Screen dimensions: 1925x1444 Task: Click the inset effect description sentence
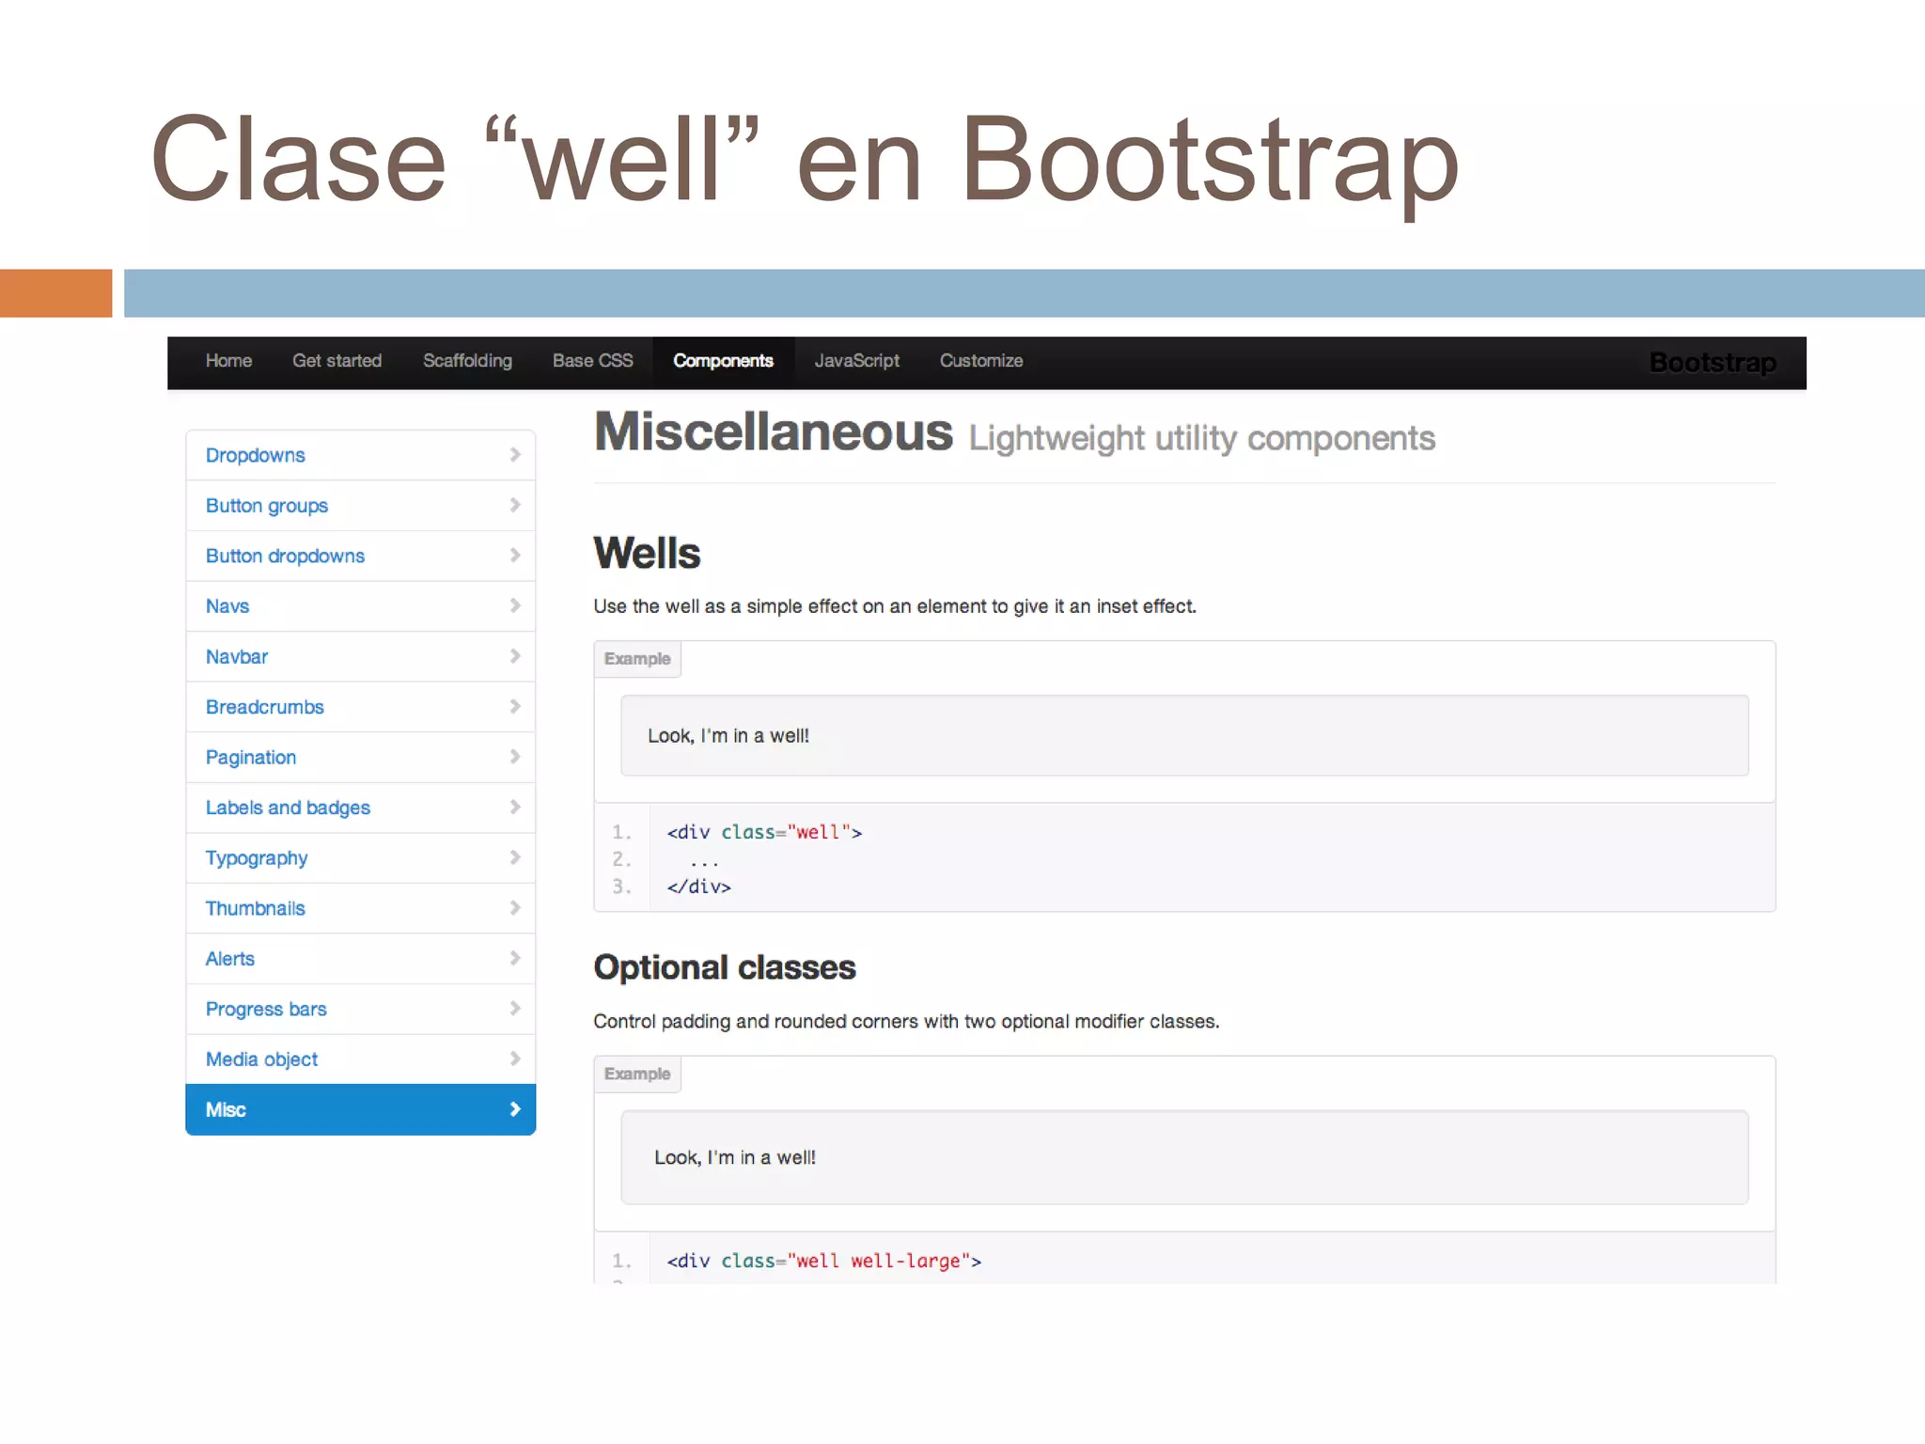pyautogui.click(x=895, y=606)
